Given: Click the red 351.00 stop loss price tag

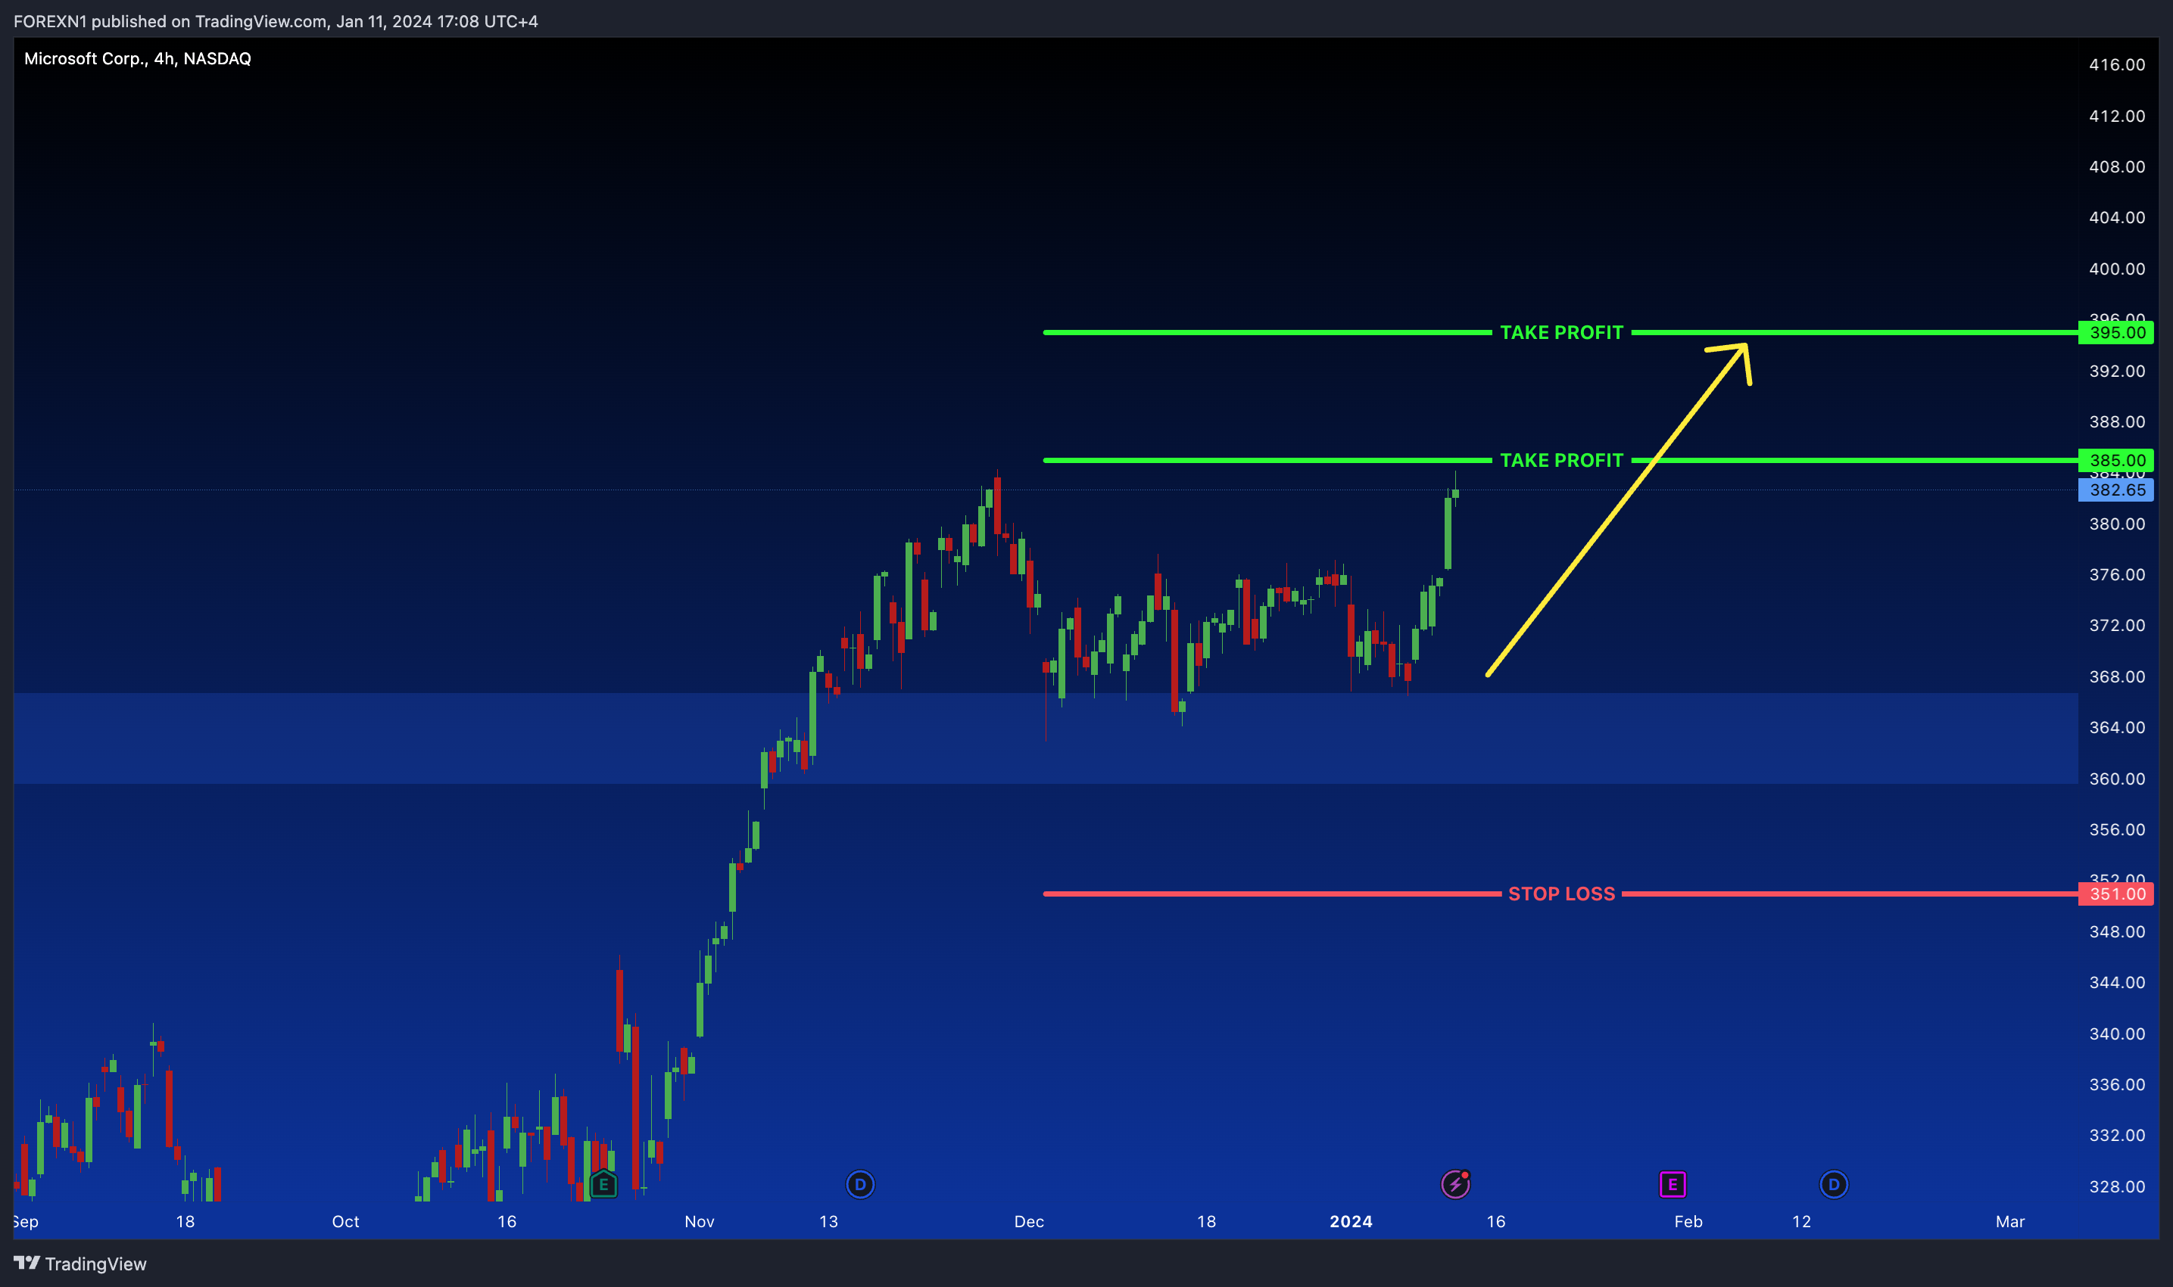Looking at the screenshot, I should 2115,894.
